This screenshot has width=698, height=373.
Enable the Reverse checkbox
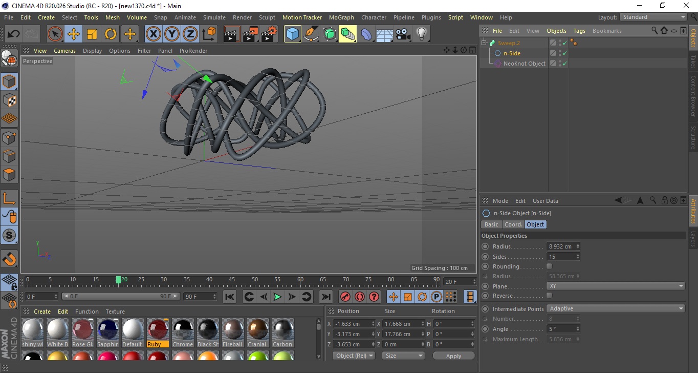pos(550,296)
